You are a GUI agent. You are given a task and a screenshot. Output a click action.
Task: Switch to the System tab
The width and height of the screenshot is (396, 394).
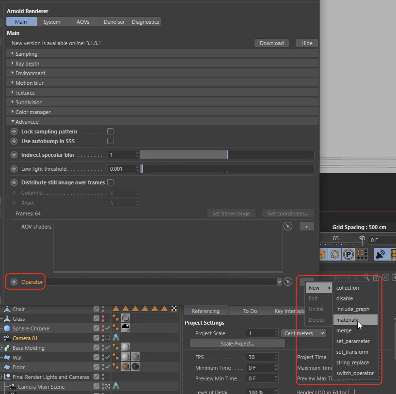pyautogui.click(x=52, y=22)
